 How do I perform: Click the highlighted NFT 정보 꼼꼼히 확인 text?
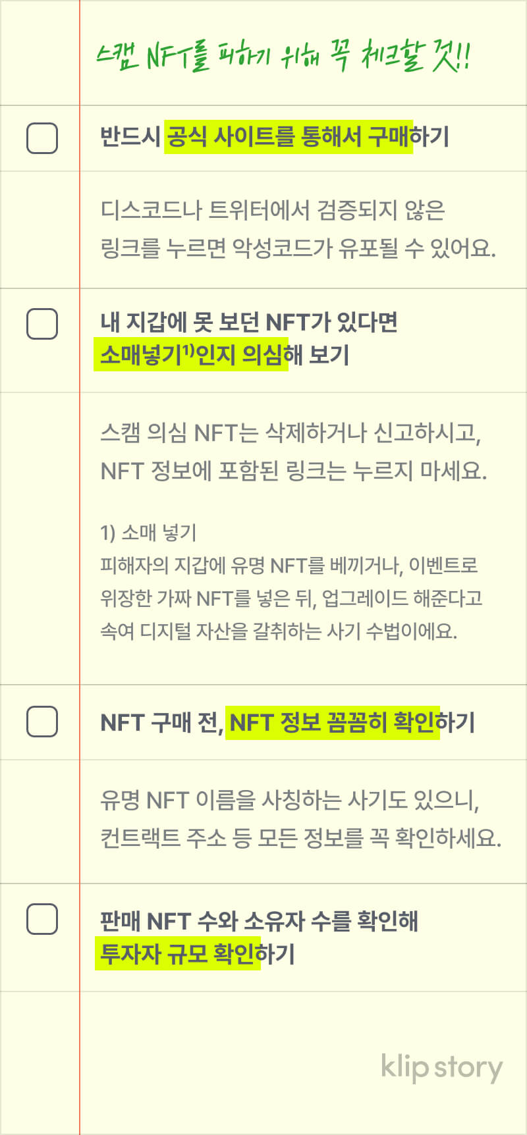tap(333, 722)
